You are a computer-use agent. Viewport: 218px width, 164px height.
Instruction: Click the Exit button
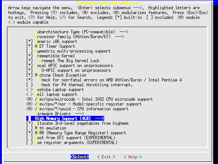pos(106,157)
